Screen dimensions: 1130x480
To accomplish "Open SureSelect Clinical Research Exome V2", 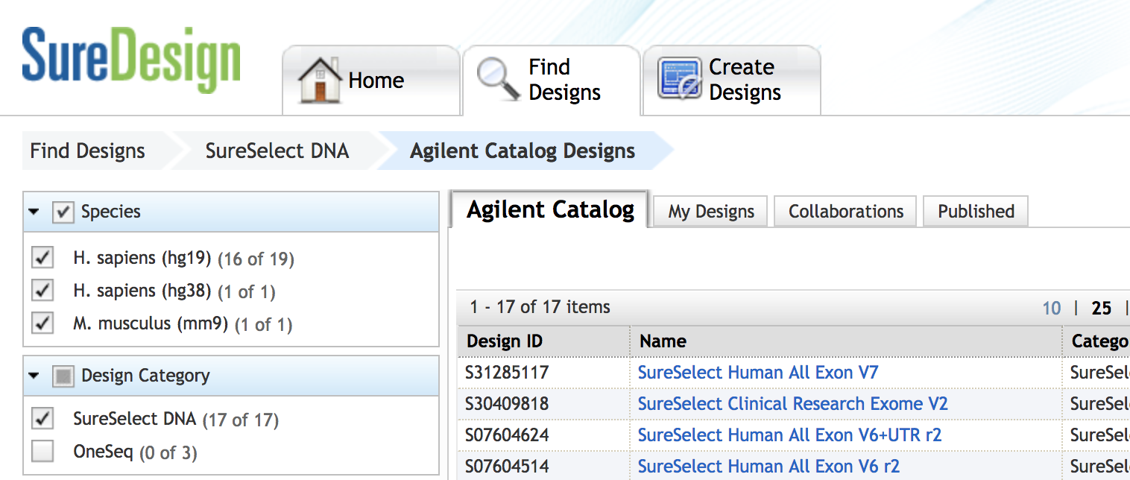I will click(x=793, y=404).
